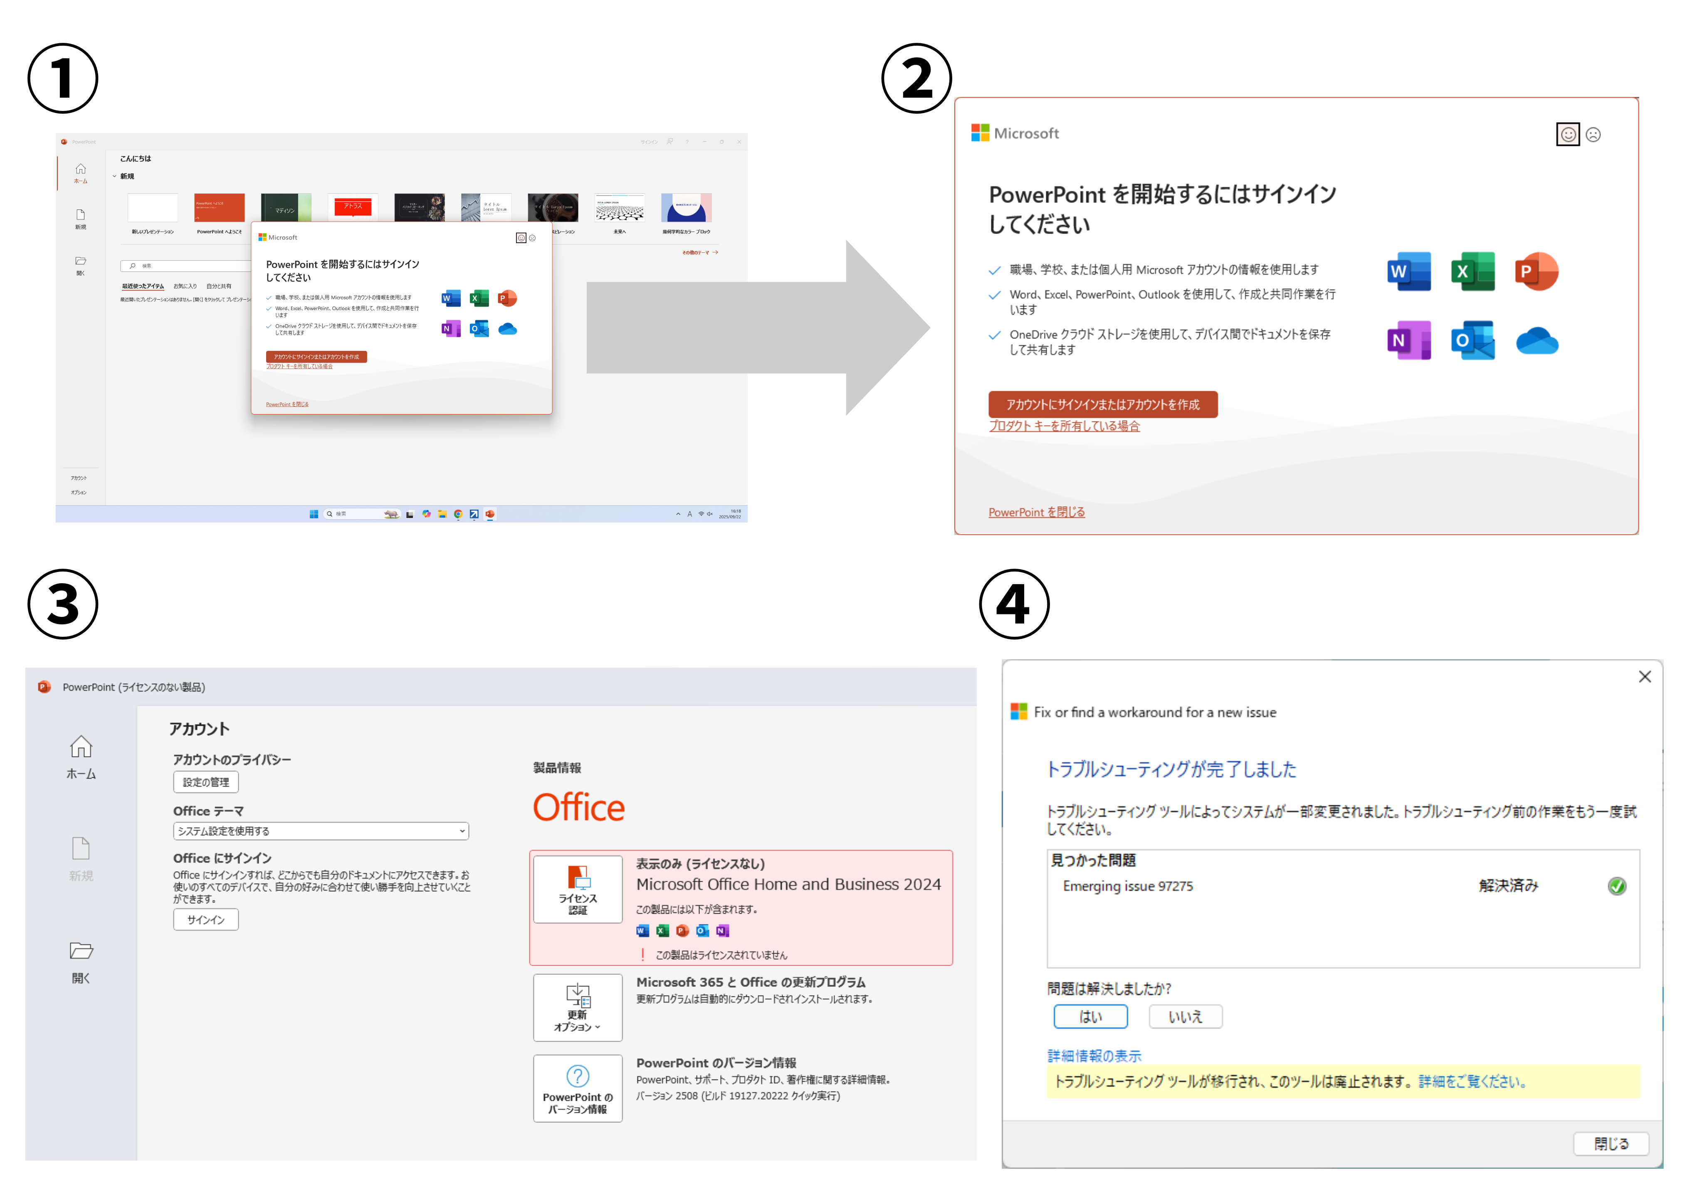Click File Explorer folder icon in taskbar
This screenshot has height=1203, width=1702.
coord(442,514)
